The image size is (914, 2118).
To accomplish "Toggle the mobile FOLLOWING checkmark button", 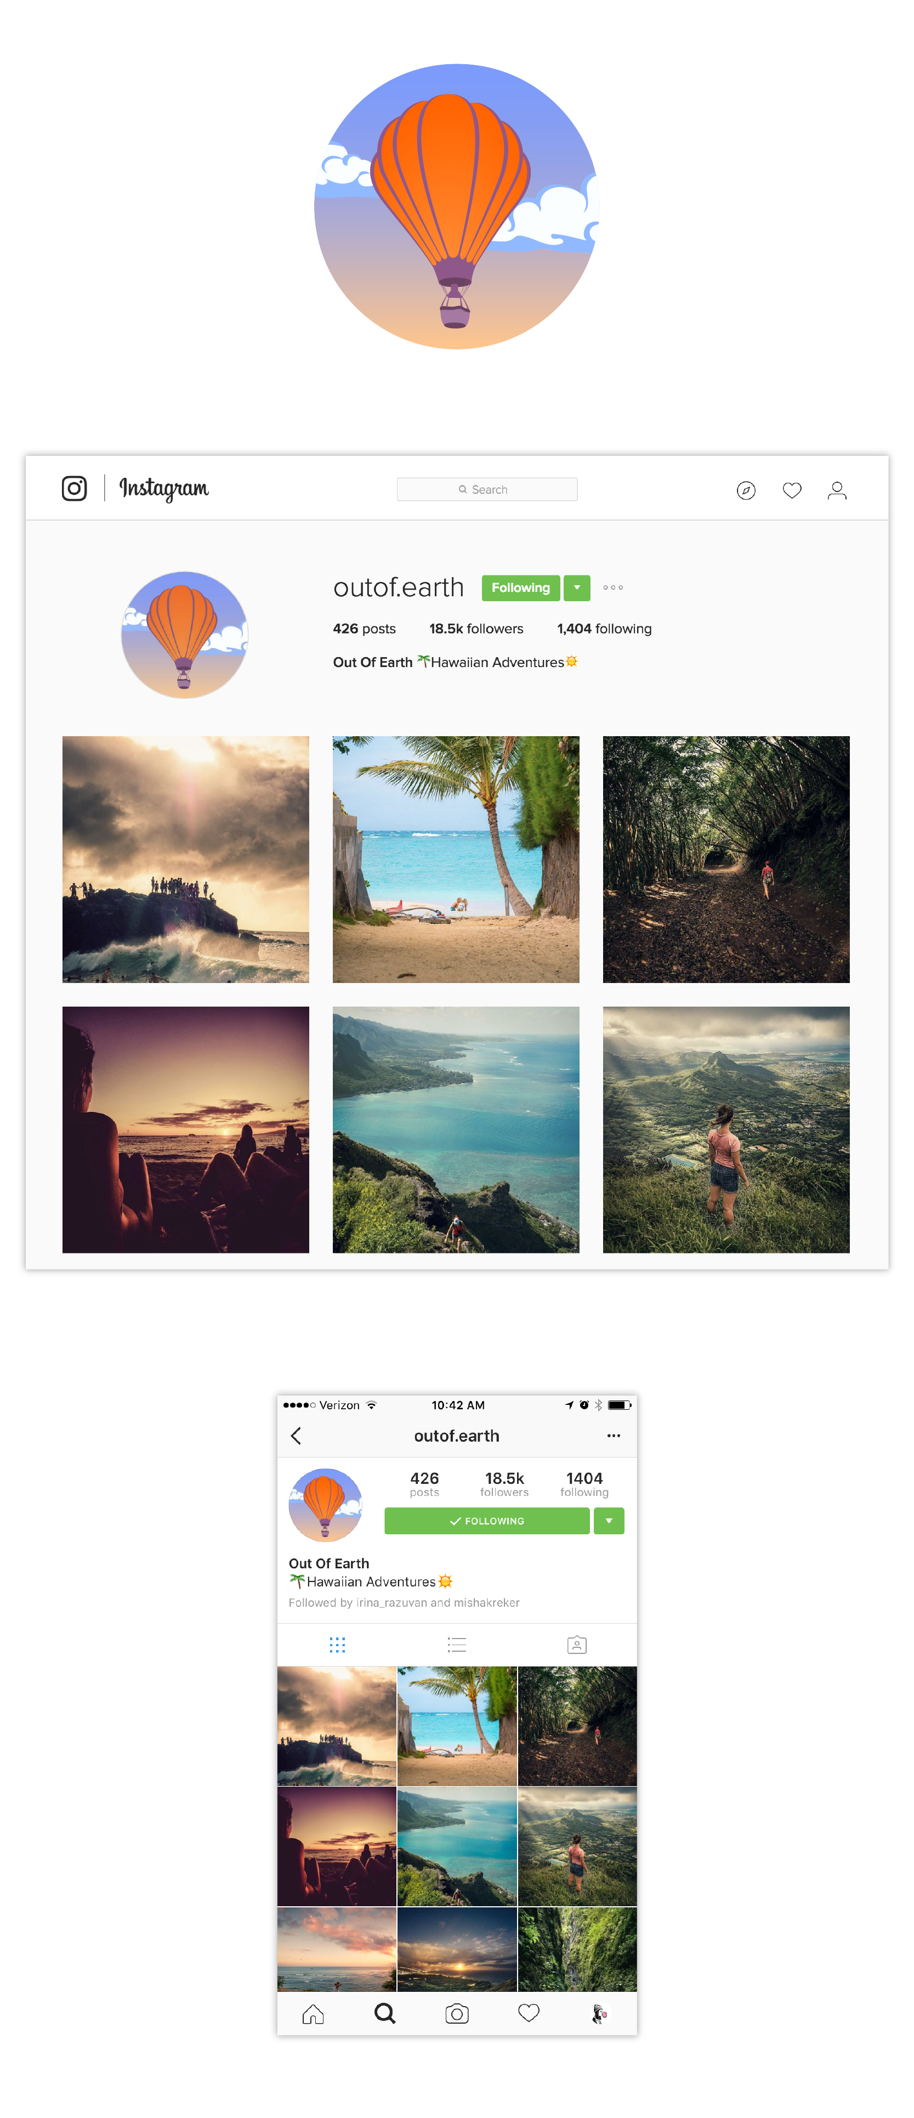I will point(486,1521).
